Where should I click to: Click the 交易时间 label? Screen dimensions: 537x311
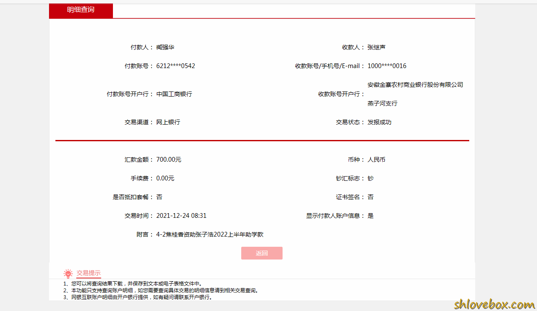point(139,216)
